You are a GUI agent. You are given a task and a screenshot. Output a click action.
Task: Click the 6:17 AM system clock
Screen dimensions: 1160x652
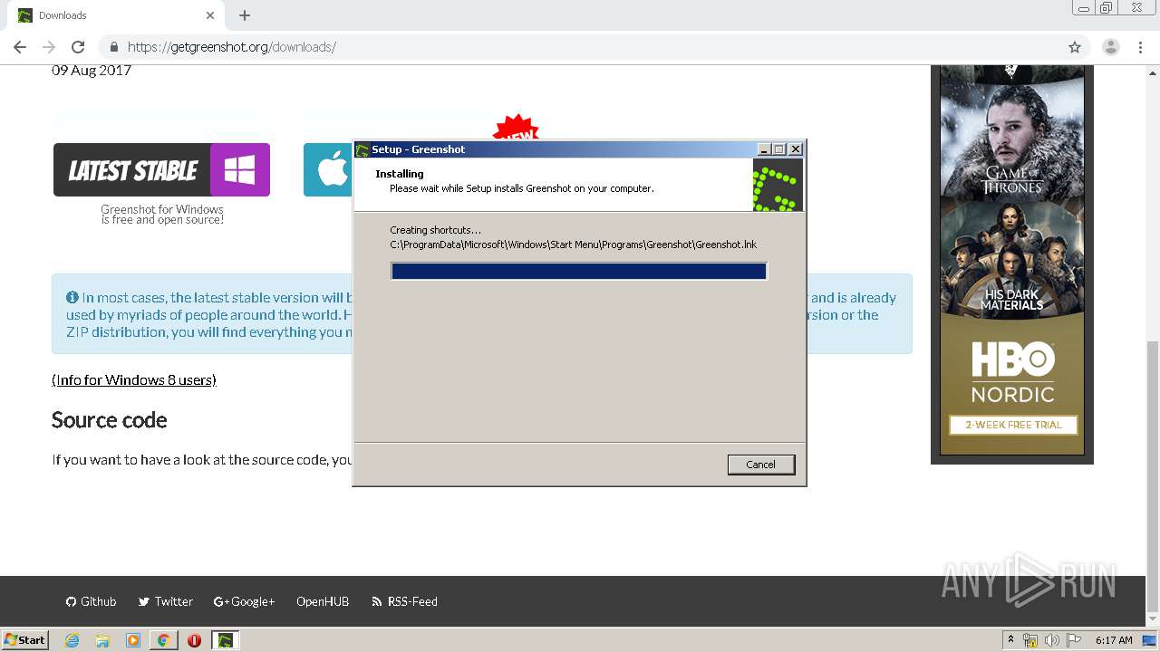1114,640
